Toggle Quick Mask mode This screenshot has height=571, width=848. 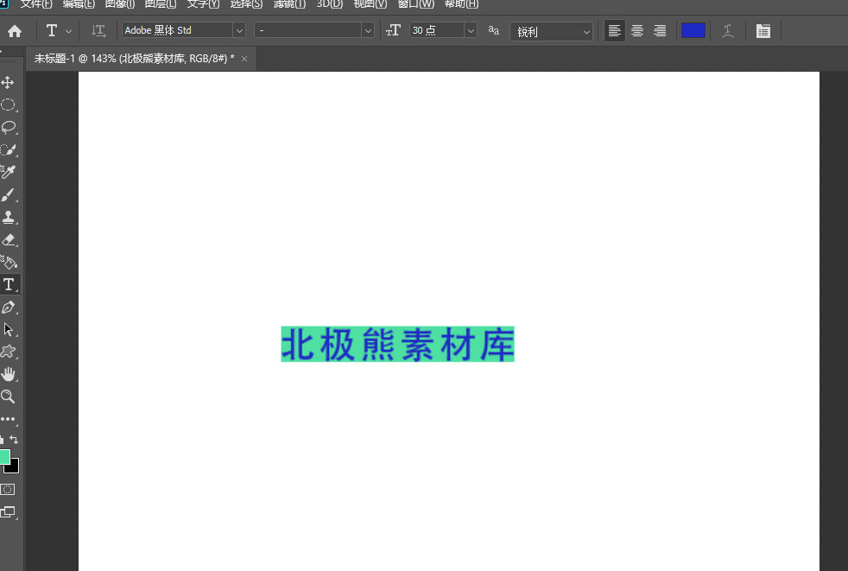tap(8, 489)
